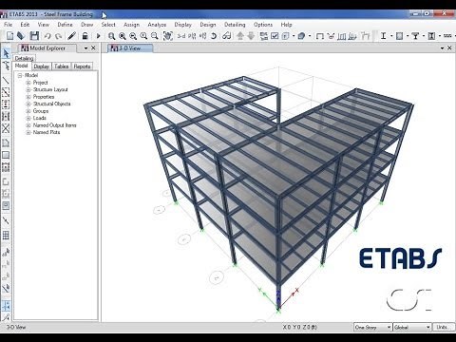Click the Rubber Band Zoom magnifier
This screenshot has height=342, width=456.
click(x=111, y=36)
